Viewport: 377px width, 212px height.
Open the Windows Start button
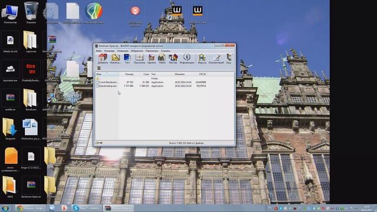[x=5, y=208]
